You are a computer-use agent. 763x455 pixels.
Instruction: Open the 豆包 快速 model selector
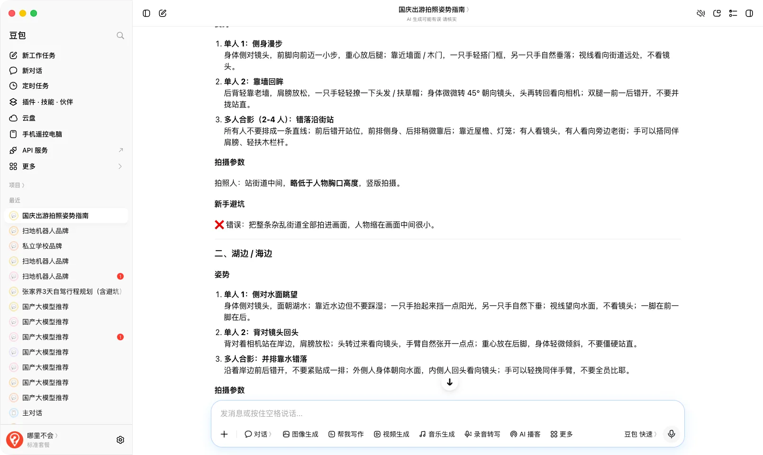point(641,434)
